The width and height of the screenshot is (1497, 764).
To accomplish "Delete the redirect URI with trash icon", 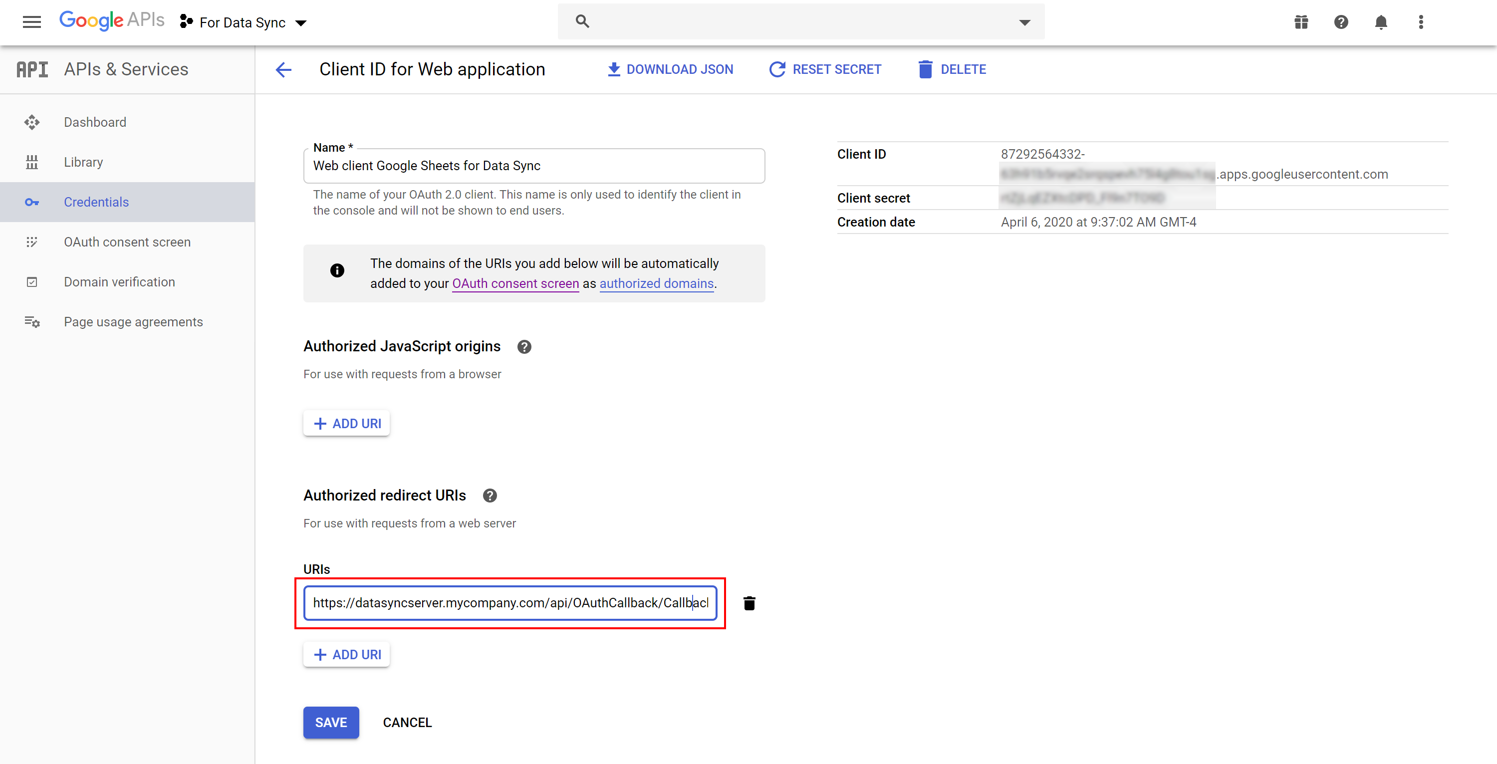I will coord(749,603).
